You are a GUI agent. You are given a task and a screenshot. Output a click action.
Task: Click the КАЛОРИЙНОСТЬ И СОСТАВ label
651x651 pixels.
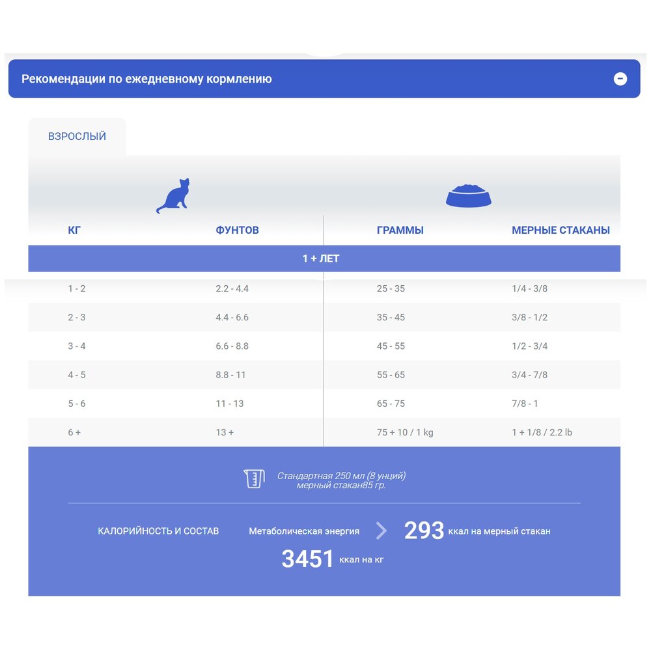(x=158, y=531)
